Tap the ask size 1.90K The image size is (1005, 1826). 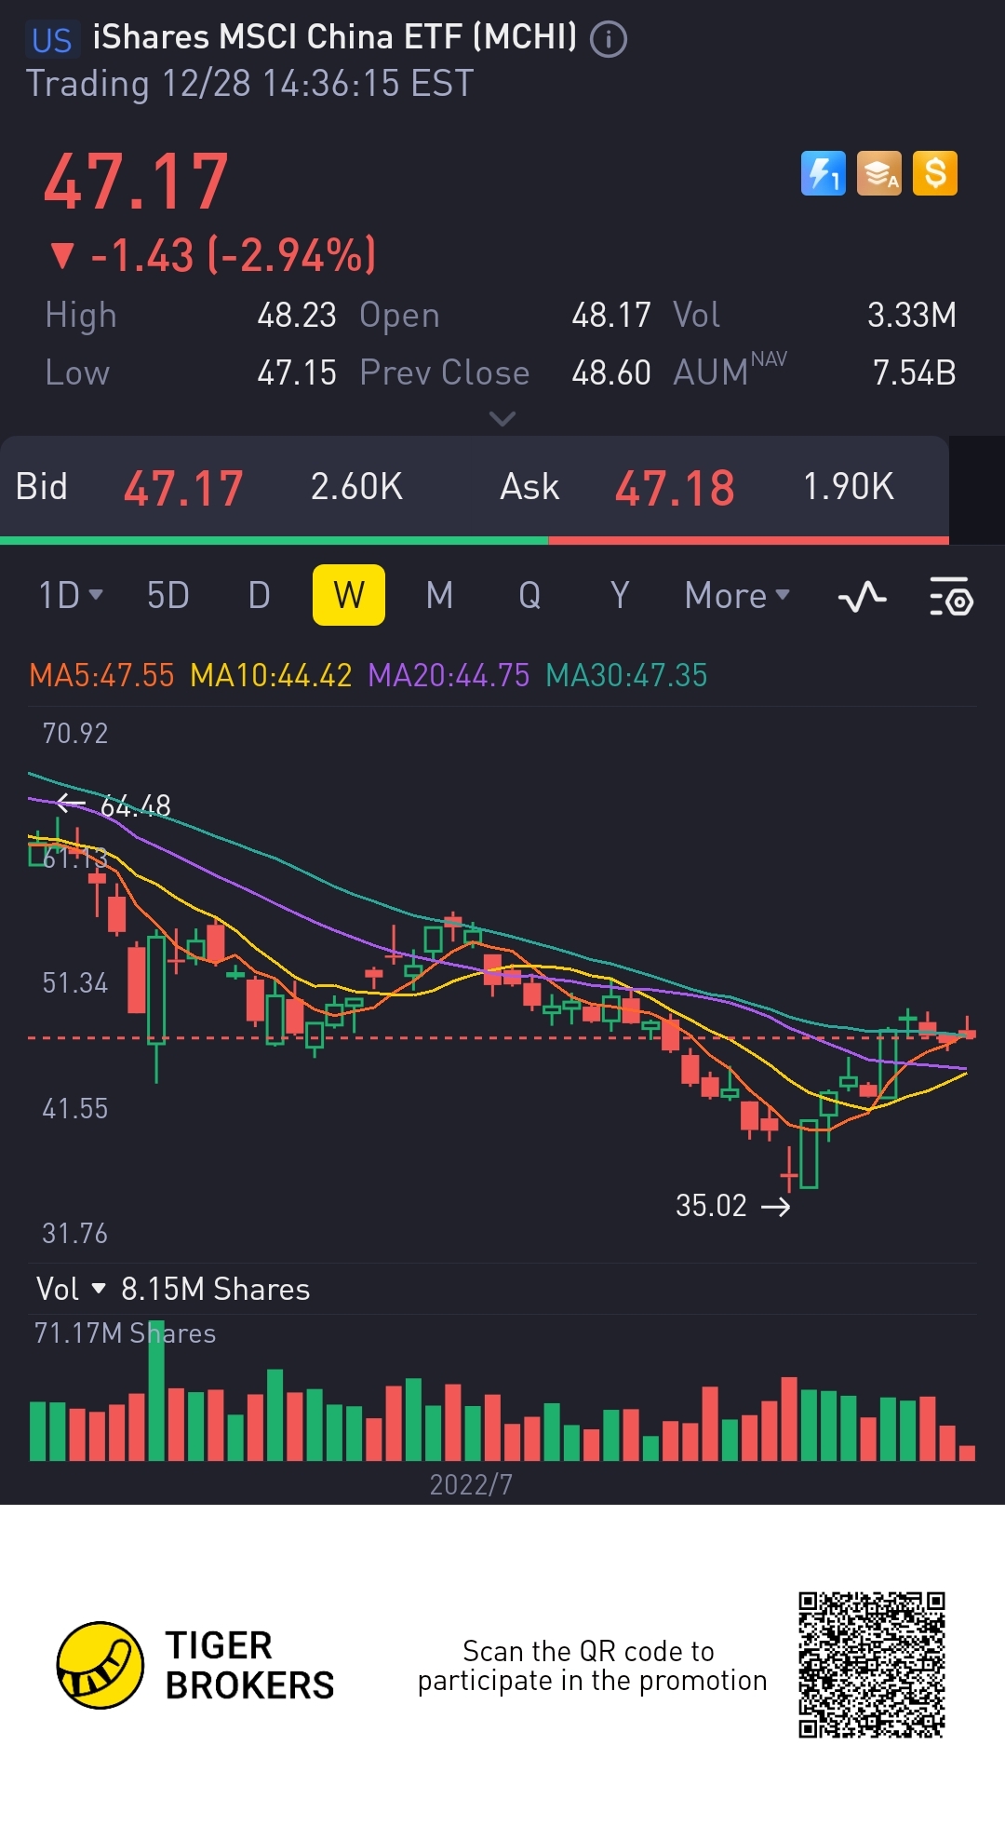coord(848,487)
